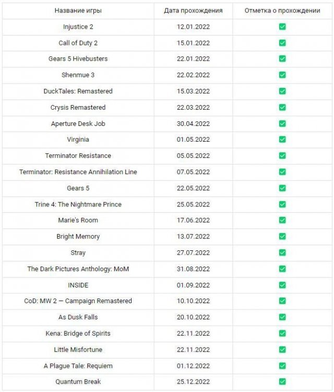The height and width of the screenshot is (392, 334).
Task: Select the Crysis Remastered game name cell
Action: point(78,108)
